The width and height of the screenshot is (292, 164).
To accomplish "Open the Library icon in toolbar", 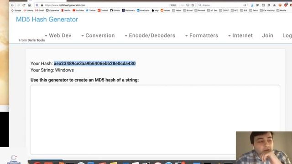I will 258,5.
